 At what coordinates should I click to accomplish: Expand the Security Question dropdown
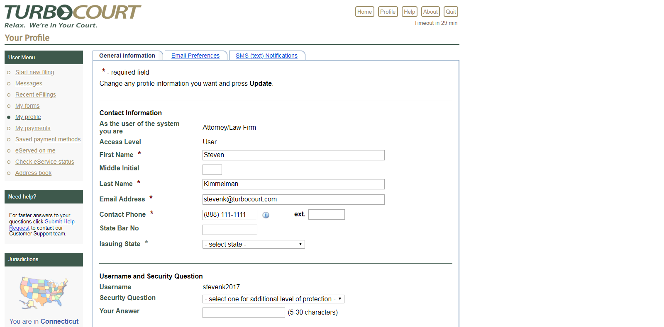point(273,299)
